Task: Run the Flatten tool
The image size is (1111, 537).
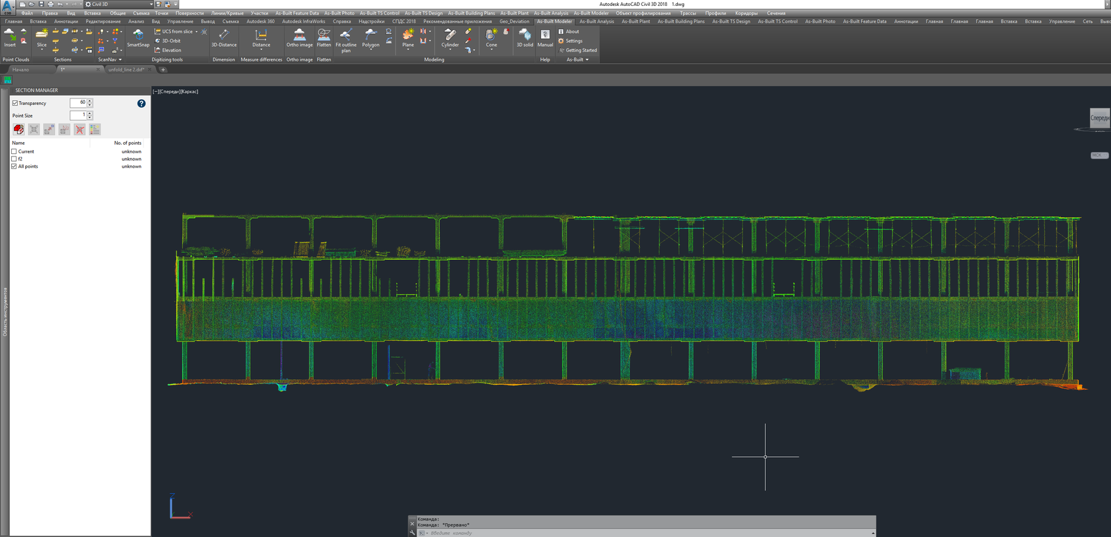Action: pyautogui.click(x=324, y=38)
